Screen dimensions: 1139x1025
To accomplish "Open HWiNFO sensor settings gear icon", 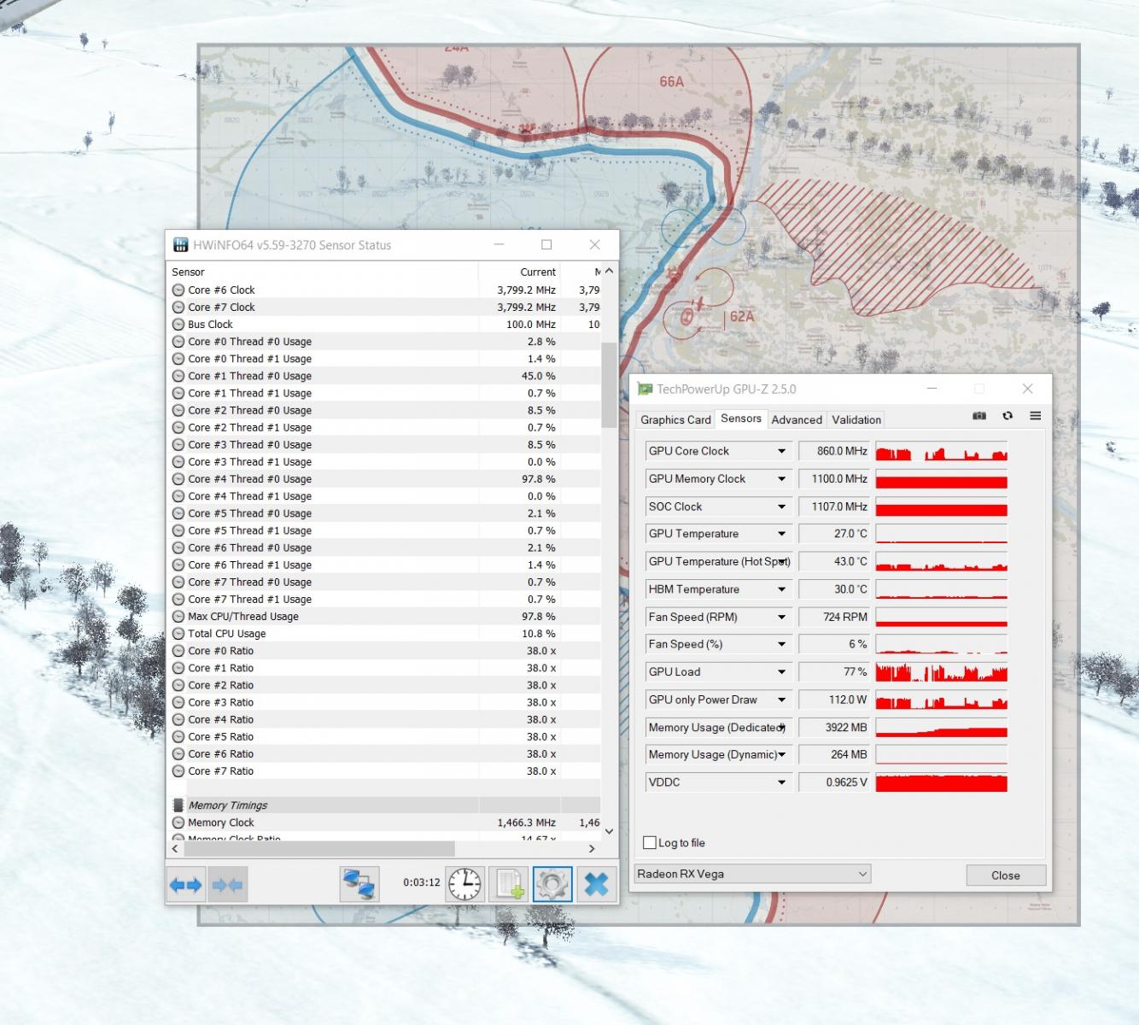I will pyautogui.click(x=552, y=885).
